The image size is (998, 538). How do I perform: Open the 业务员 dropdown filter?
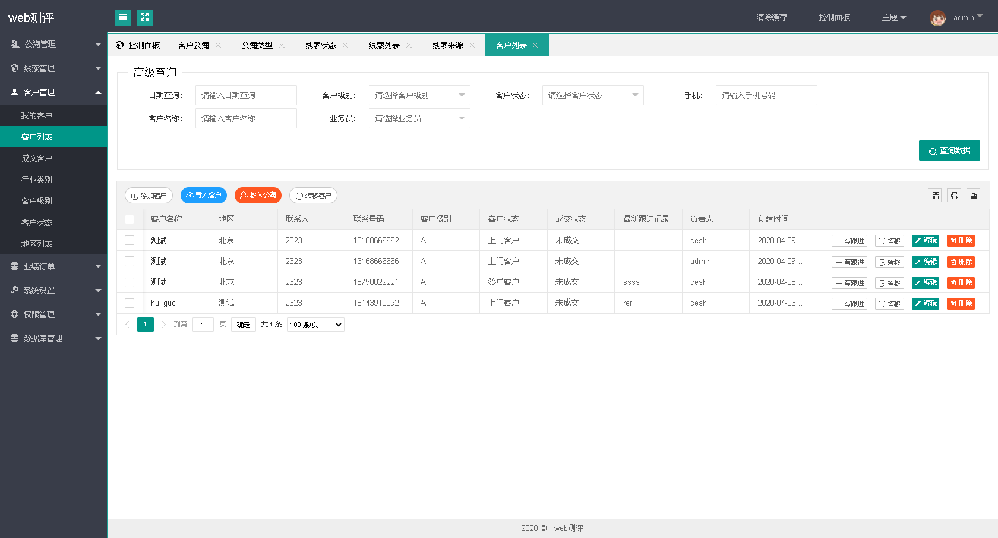click(419, 118)
